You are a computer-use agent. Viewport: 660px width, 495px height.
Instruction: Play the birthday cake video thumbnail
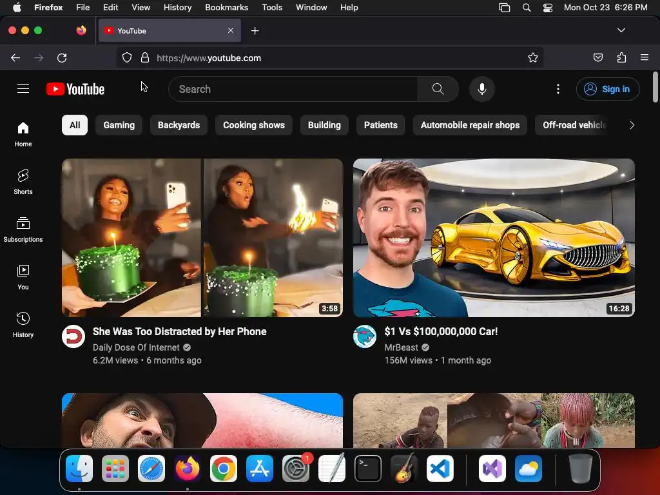click(x=202, y=237)
